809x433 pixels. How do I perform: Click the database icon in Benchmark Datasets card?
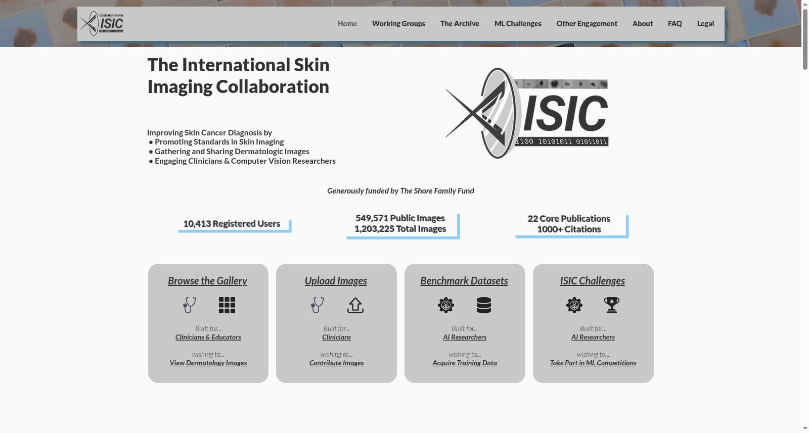pos(484,305)
